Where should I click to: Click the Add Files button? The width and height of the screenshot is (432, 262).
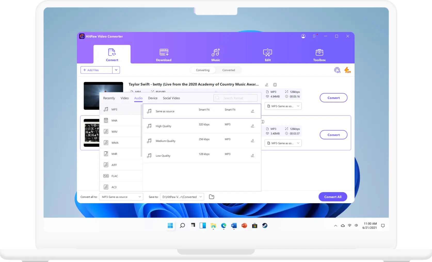[97, 70]
